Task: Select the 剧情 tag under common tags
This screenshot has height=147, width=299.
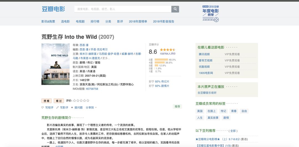Action: (226, 118)
